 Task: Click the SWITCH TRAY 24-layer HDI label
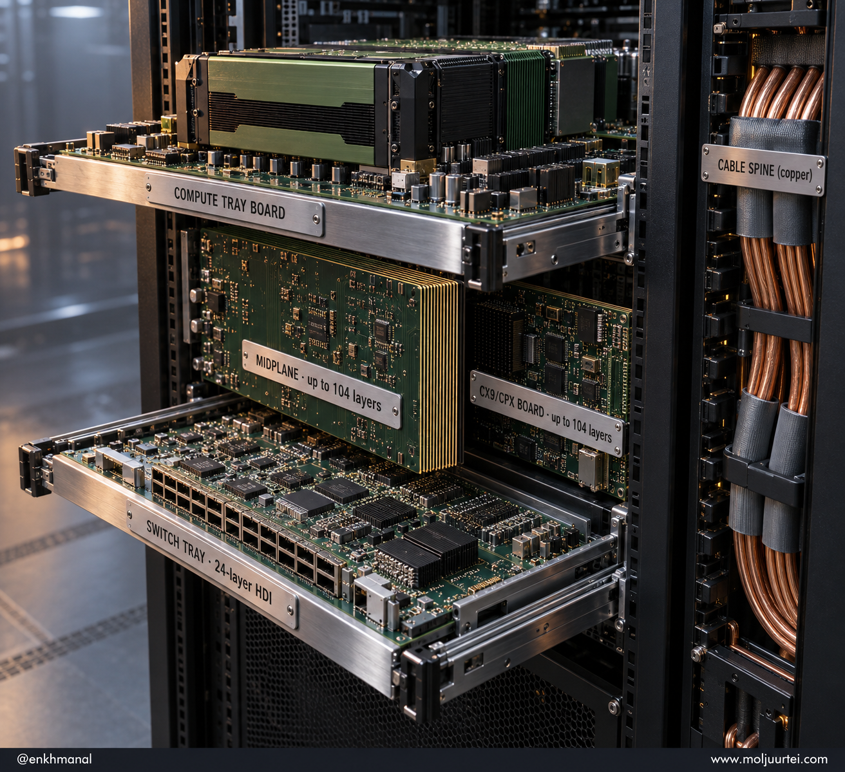(213, 565)
